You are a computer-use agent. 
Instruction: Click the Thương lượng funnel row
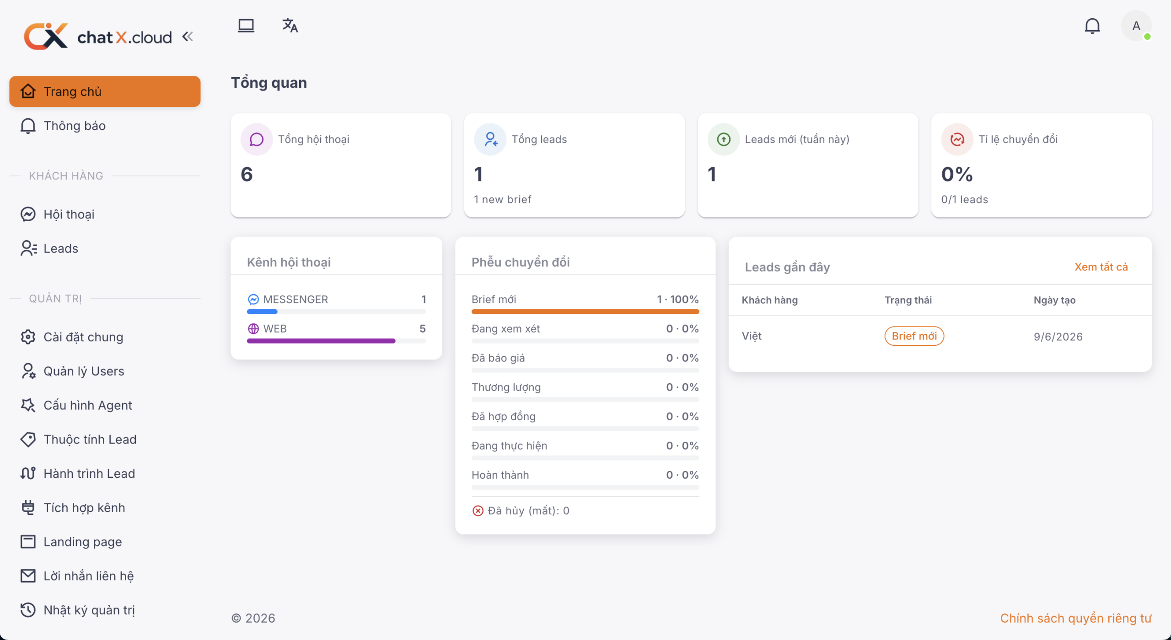585,392
